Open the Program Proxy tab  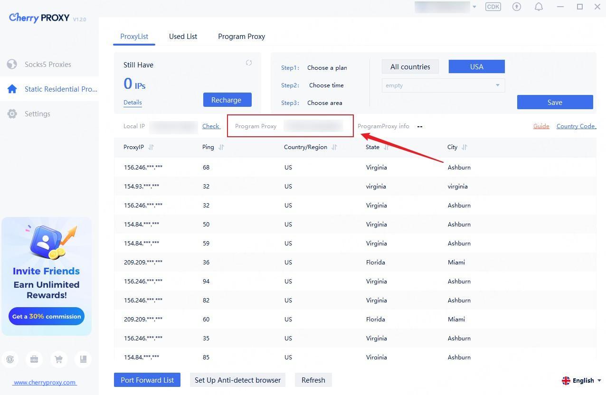(241, 37)
